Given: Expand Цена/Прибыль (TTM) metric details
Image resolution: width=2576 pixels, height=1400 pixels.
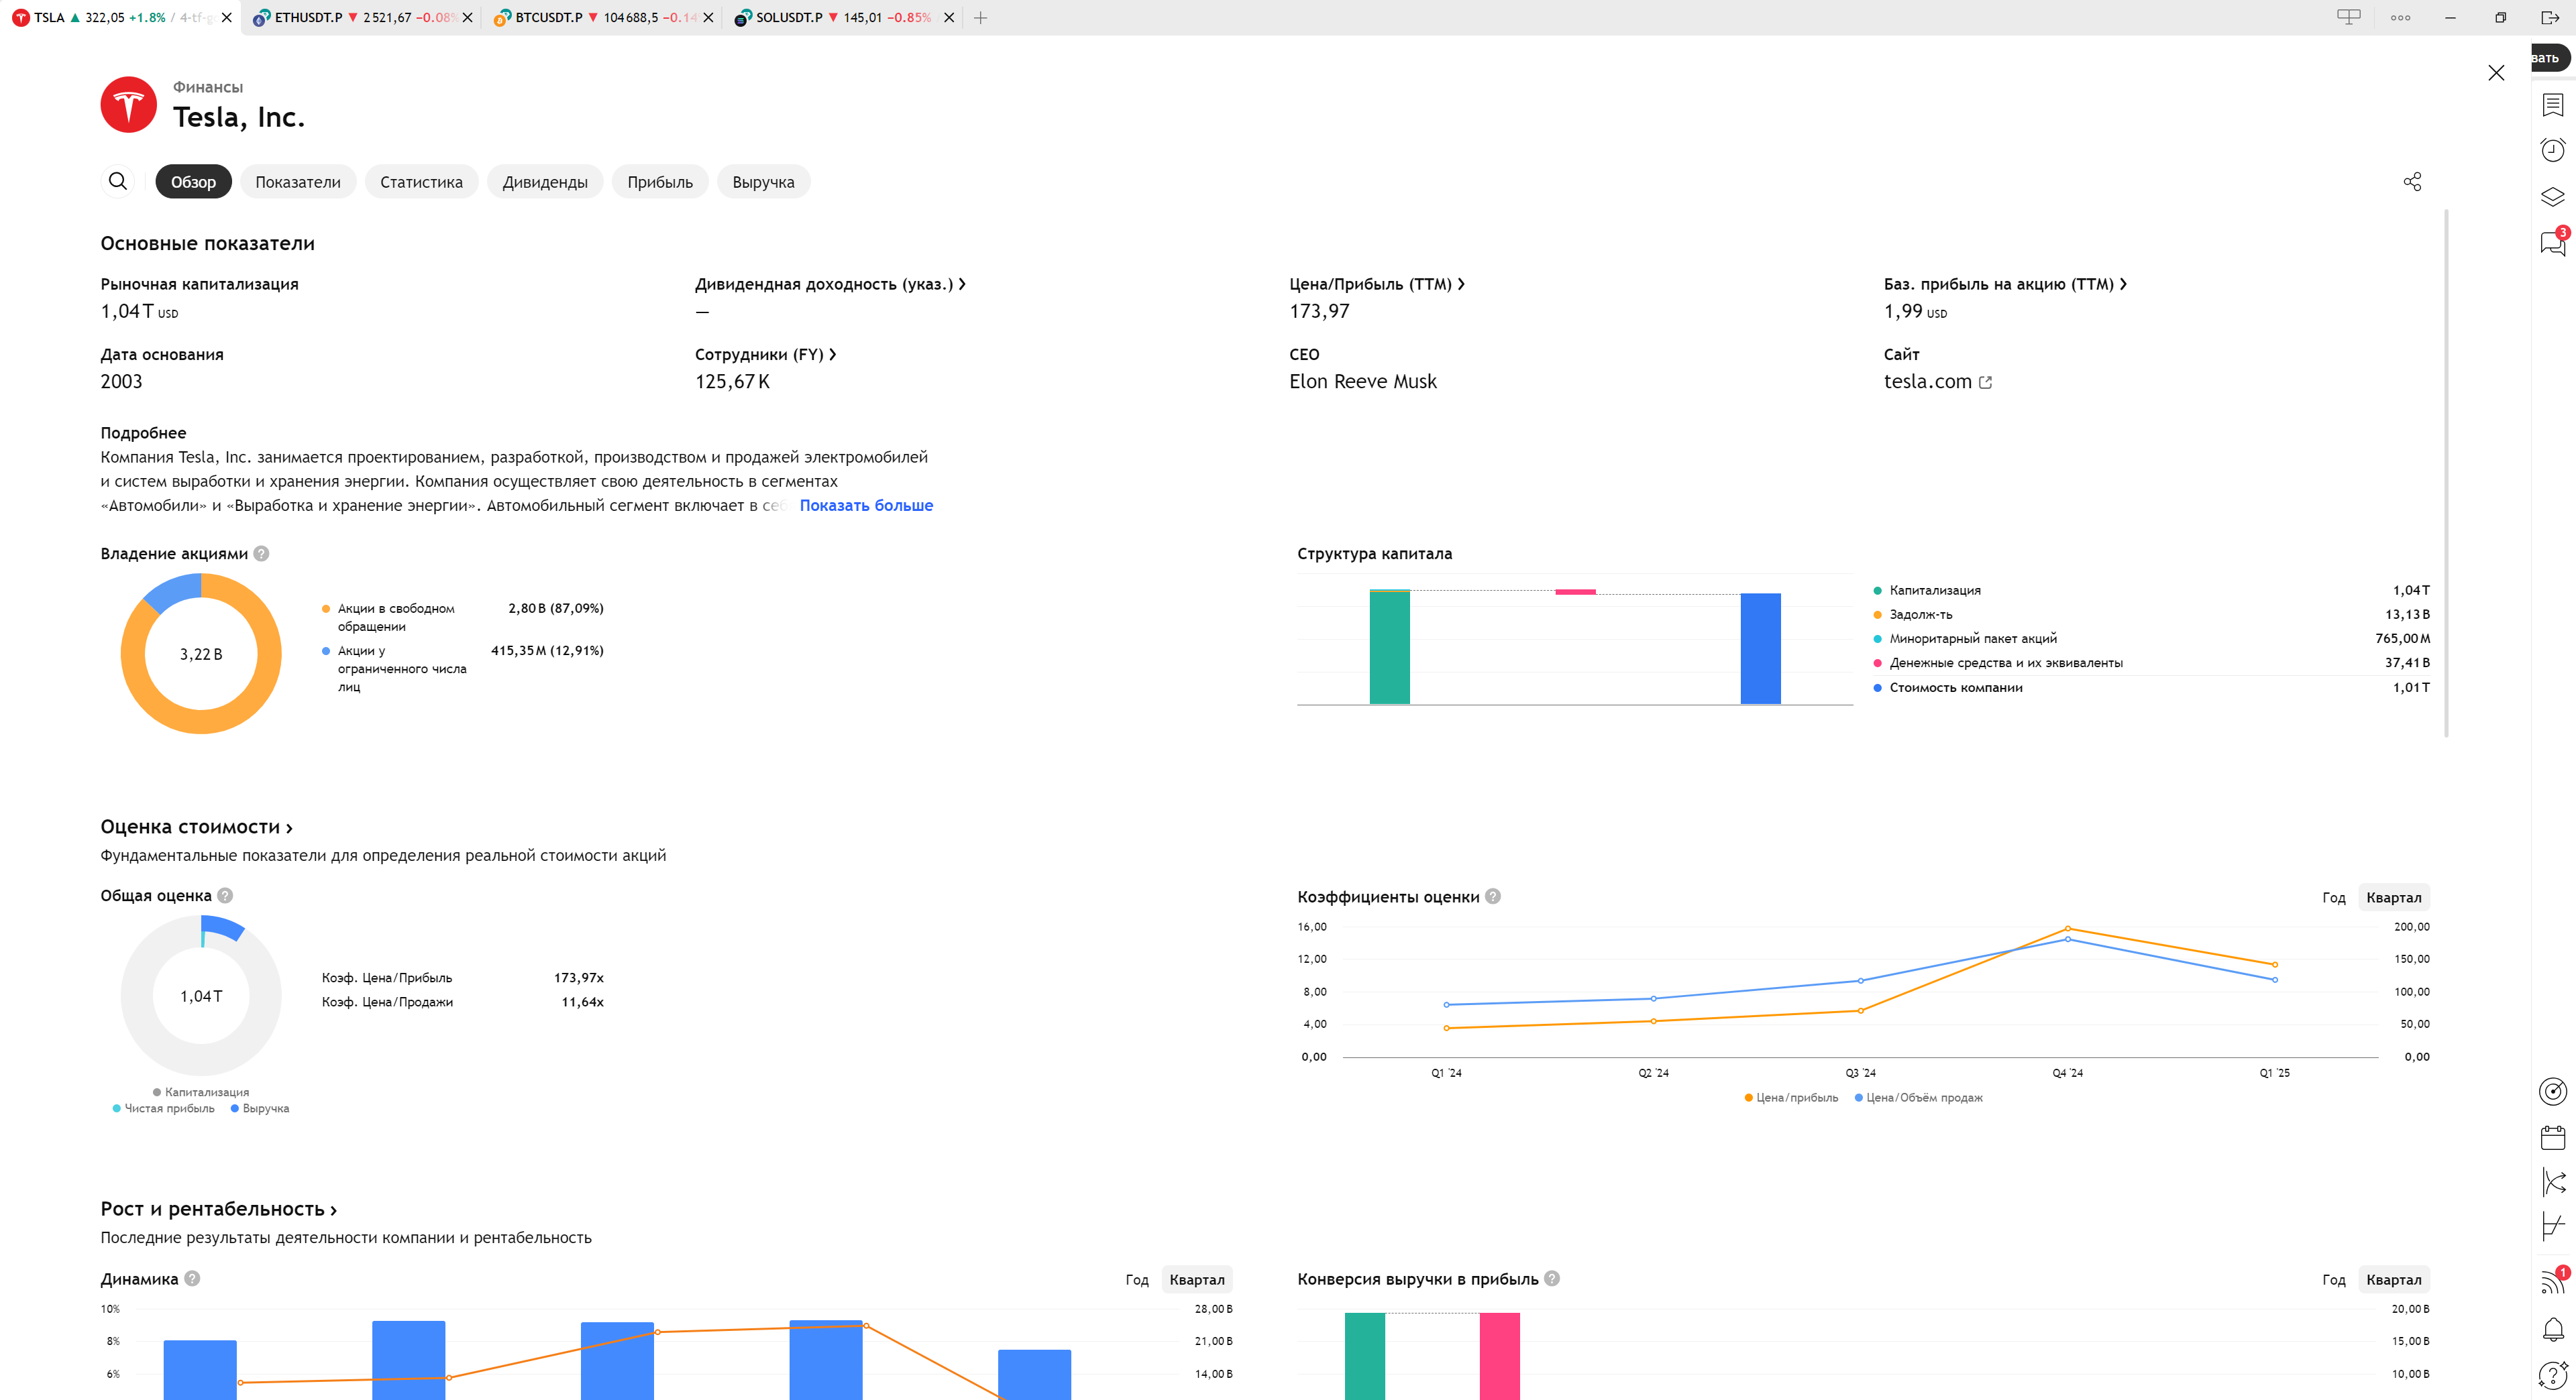Looking at the screenshot, I should (1376, 284).
